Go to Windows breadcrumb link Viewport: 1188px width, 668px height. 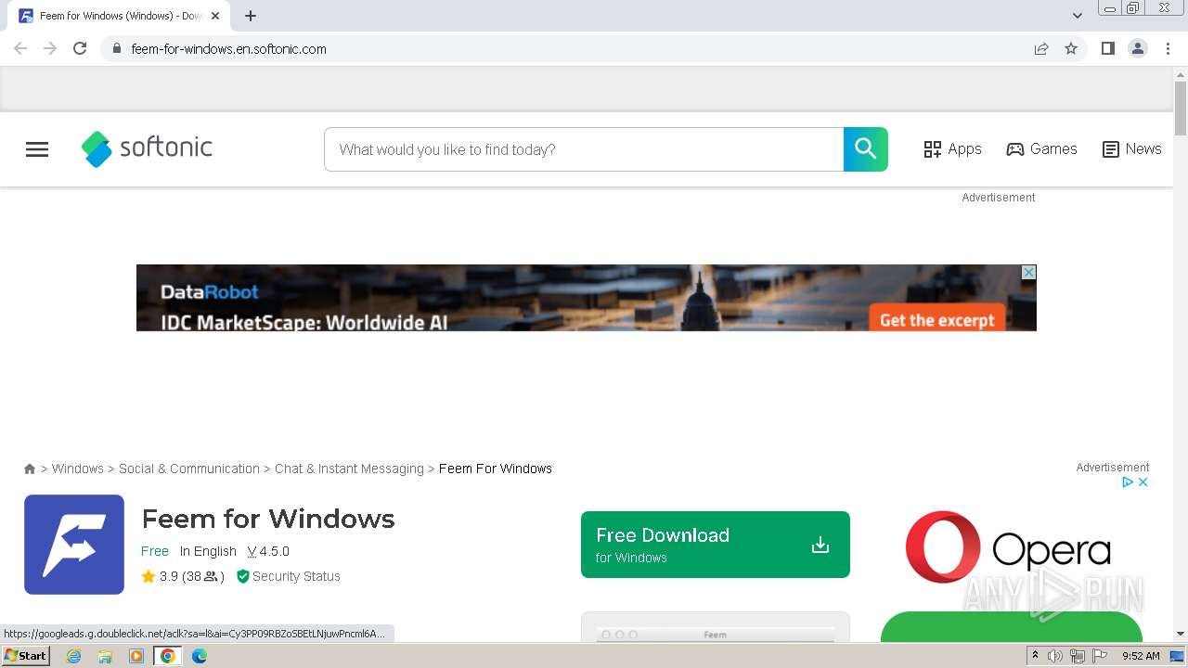click(78, 469)
